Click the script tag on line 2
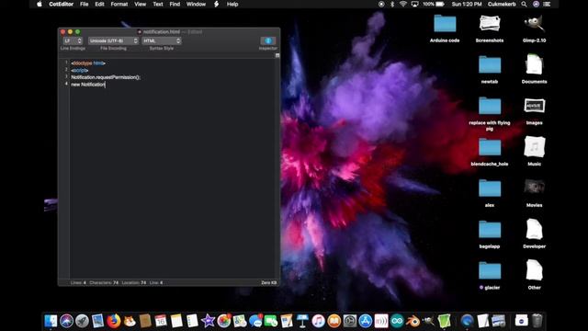Screen dimensions: 588x331 tap(80, 70)
